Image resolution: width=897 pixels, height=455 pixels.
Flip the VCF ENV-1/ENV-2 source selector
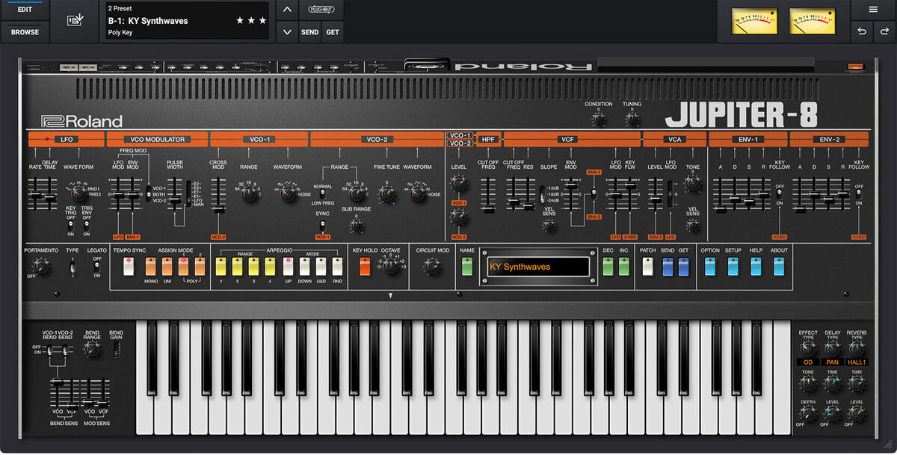(594, 194)
